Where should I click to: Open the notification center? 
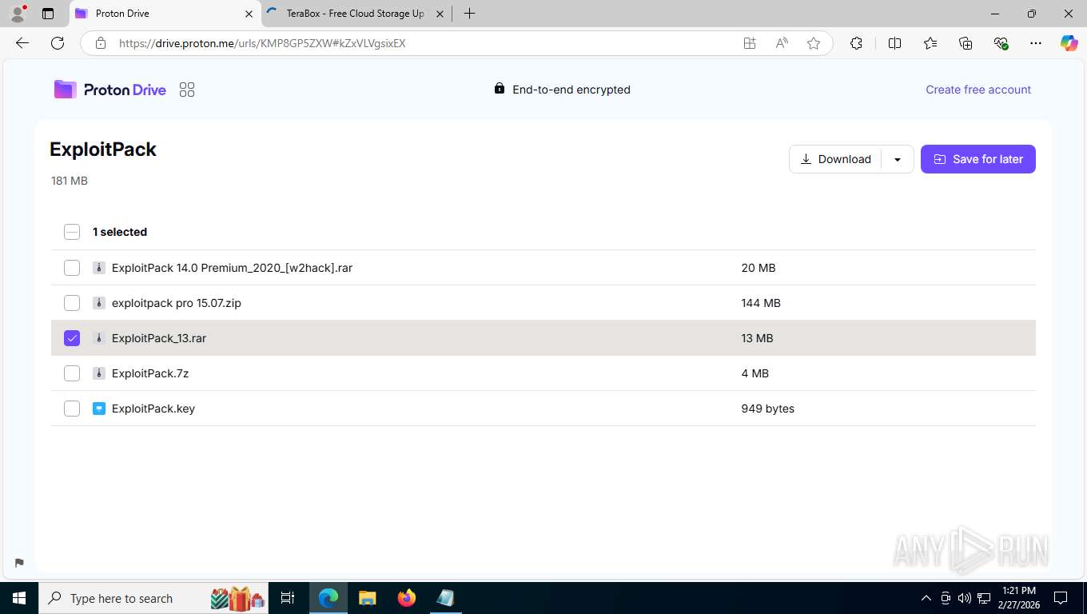point(1061,598)
